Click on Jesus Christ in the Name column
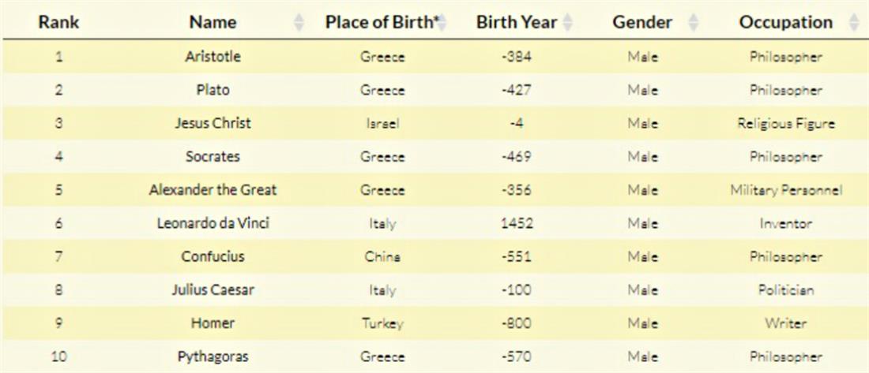Screen dimensions: 869x373 pos(213,124)
